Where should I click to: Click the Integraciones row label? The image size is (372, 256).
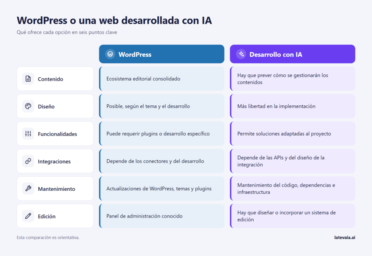pyautogui.click(x=55, y=161)
